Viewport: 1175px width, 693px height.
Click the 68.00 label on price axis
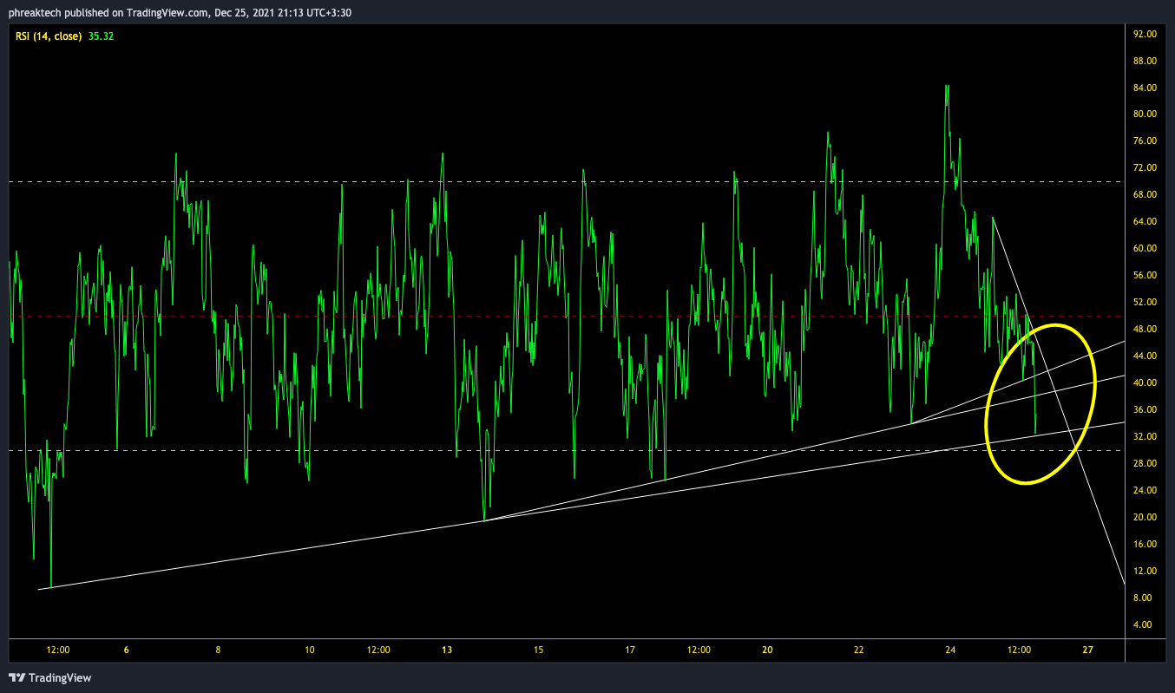click(1145, 194)
